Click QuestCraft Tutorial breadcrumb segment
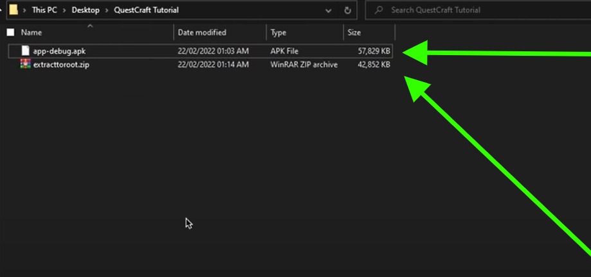This screenshot has height=277, width=591. 146,10
